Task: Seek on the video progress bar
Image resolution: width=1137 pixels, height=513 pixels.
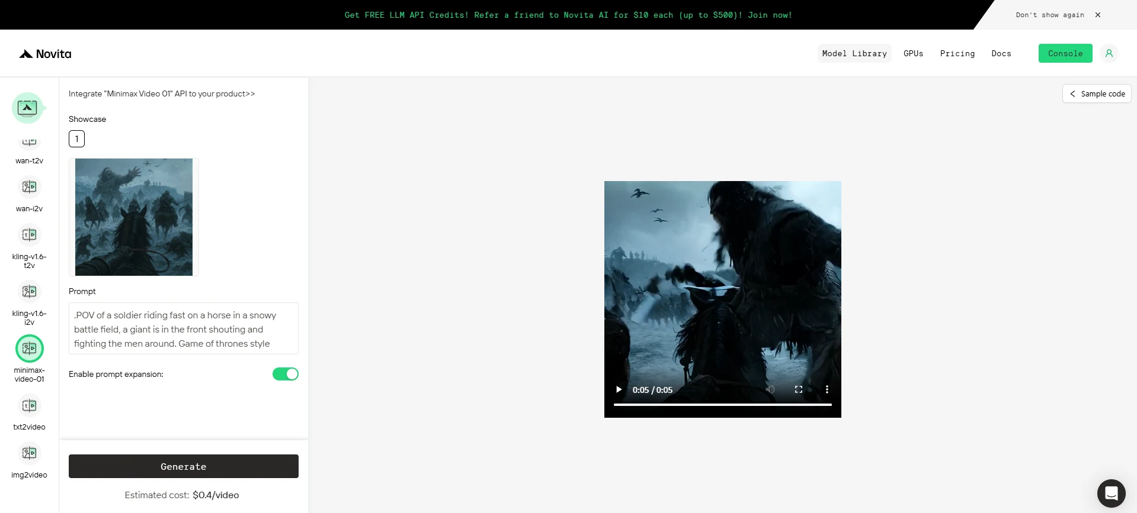Action: (723, 405)
